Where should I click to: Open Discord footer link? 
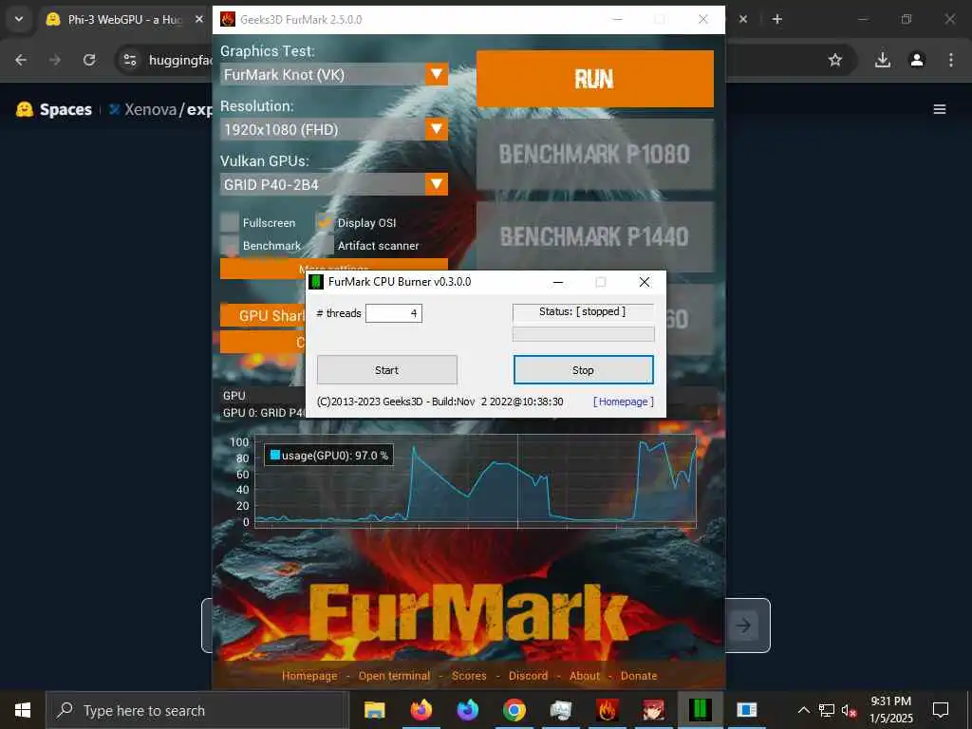[528, 676]
